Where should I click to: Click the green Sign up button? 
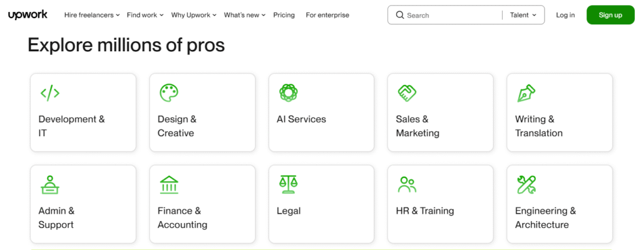coord(610,15)
